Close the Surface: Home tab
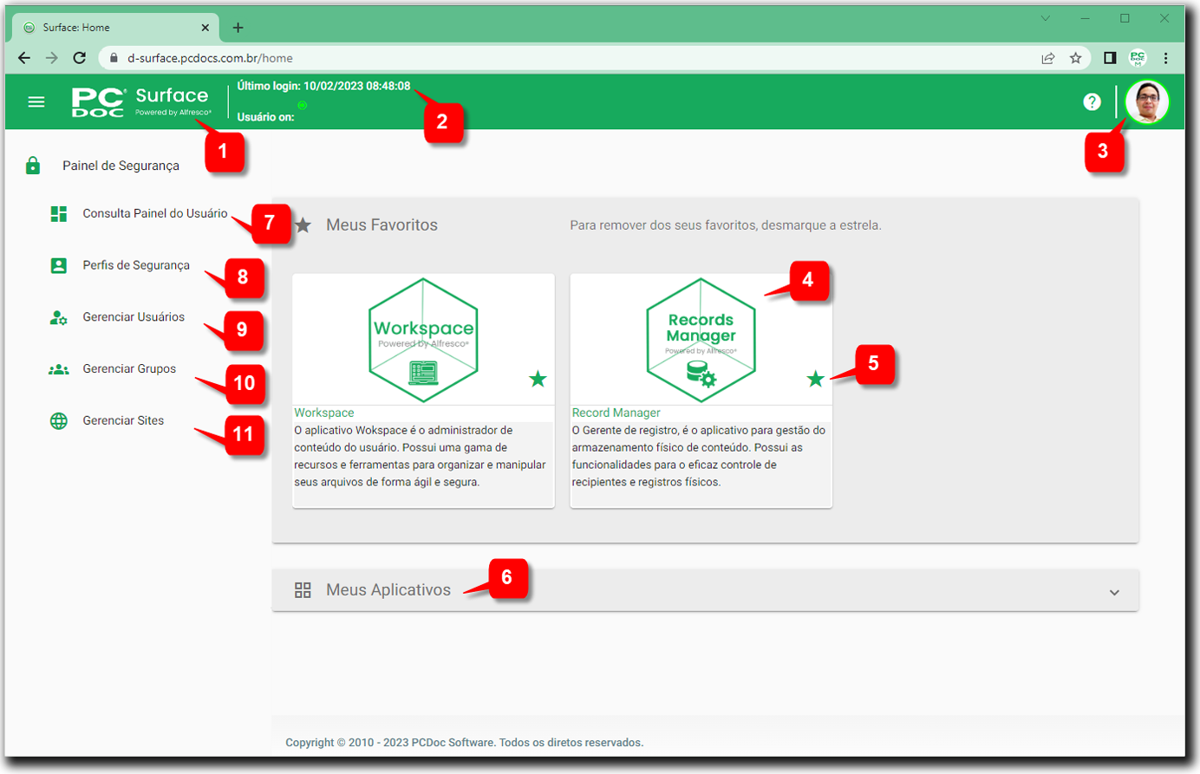Screen dimensions: 1200x774 pos(205,28)
